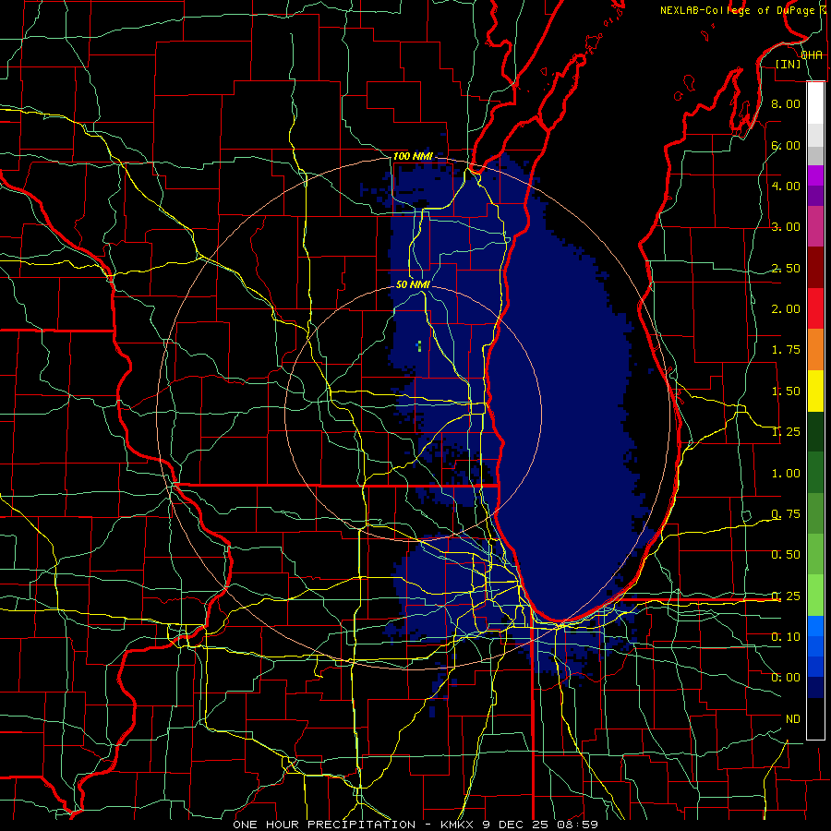Click the 1.25 legend value
This screenshot has width=831, height=831.
pos(785,432)
